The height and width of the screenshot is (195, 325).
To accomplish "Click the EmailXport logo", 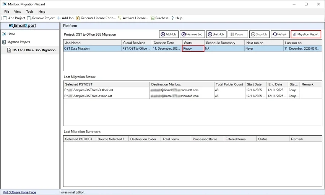I will 22,26.
